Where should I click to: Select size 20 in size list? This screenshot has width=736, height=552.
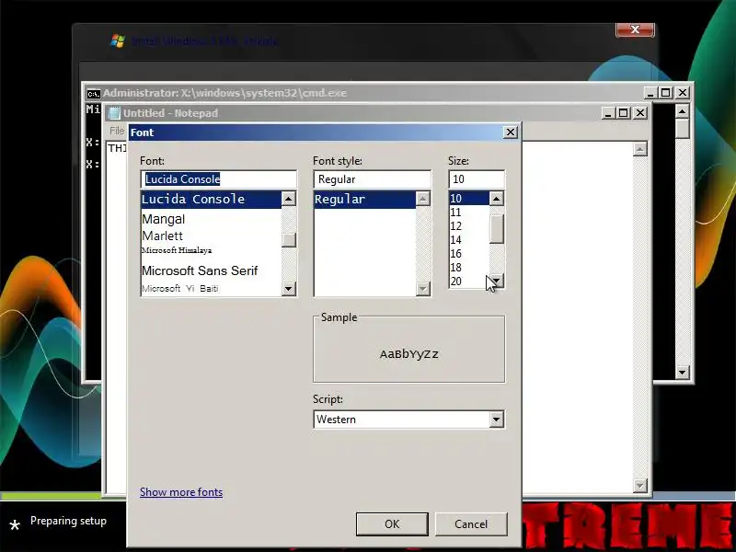pos(469,282)
